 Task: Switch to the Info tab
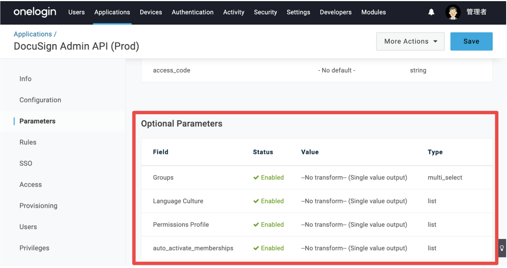click(25, 79)
